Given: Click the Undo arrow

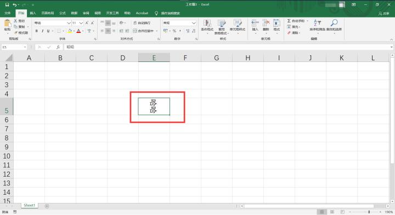Looking at the screenshot, I should click(x=15, y=5).
